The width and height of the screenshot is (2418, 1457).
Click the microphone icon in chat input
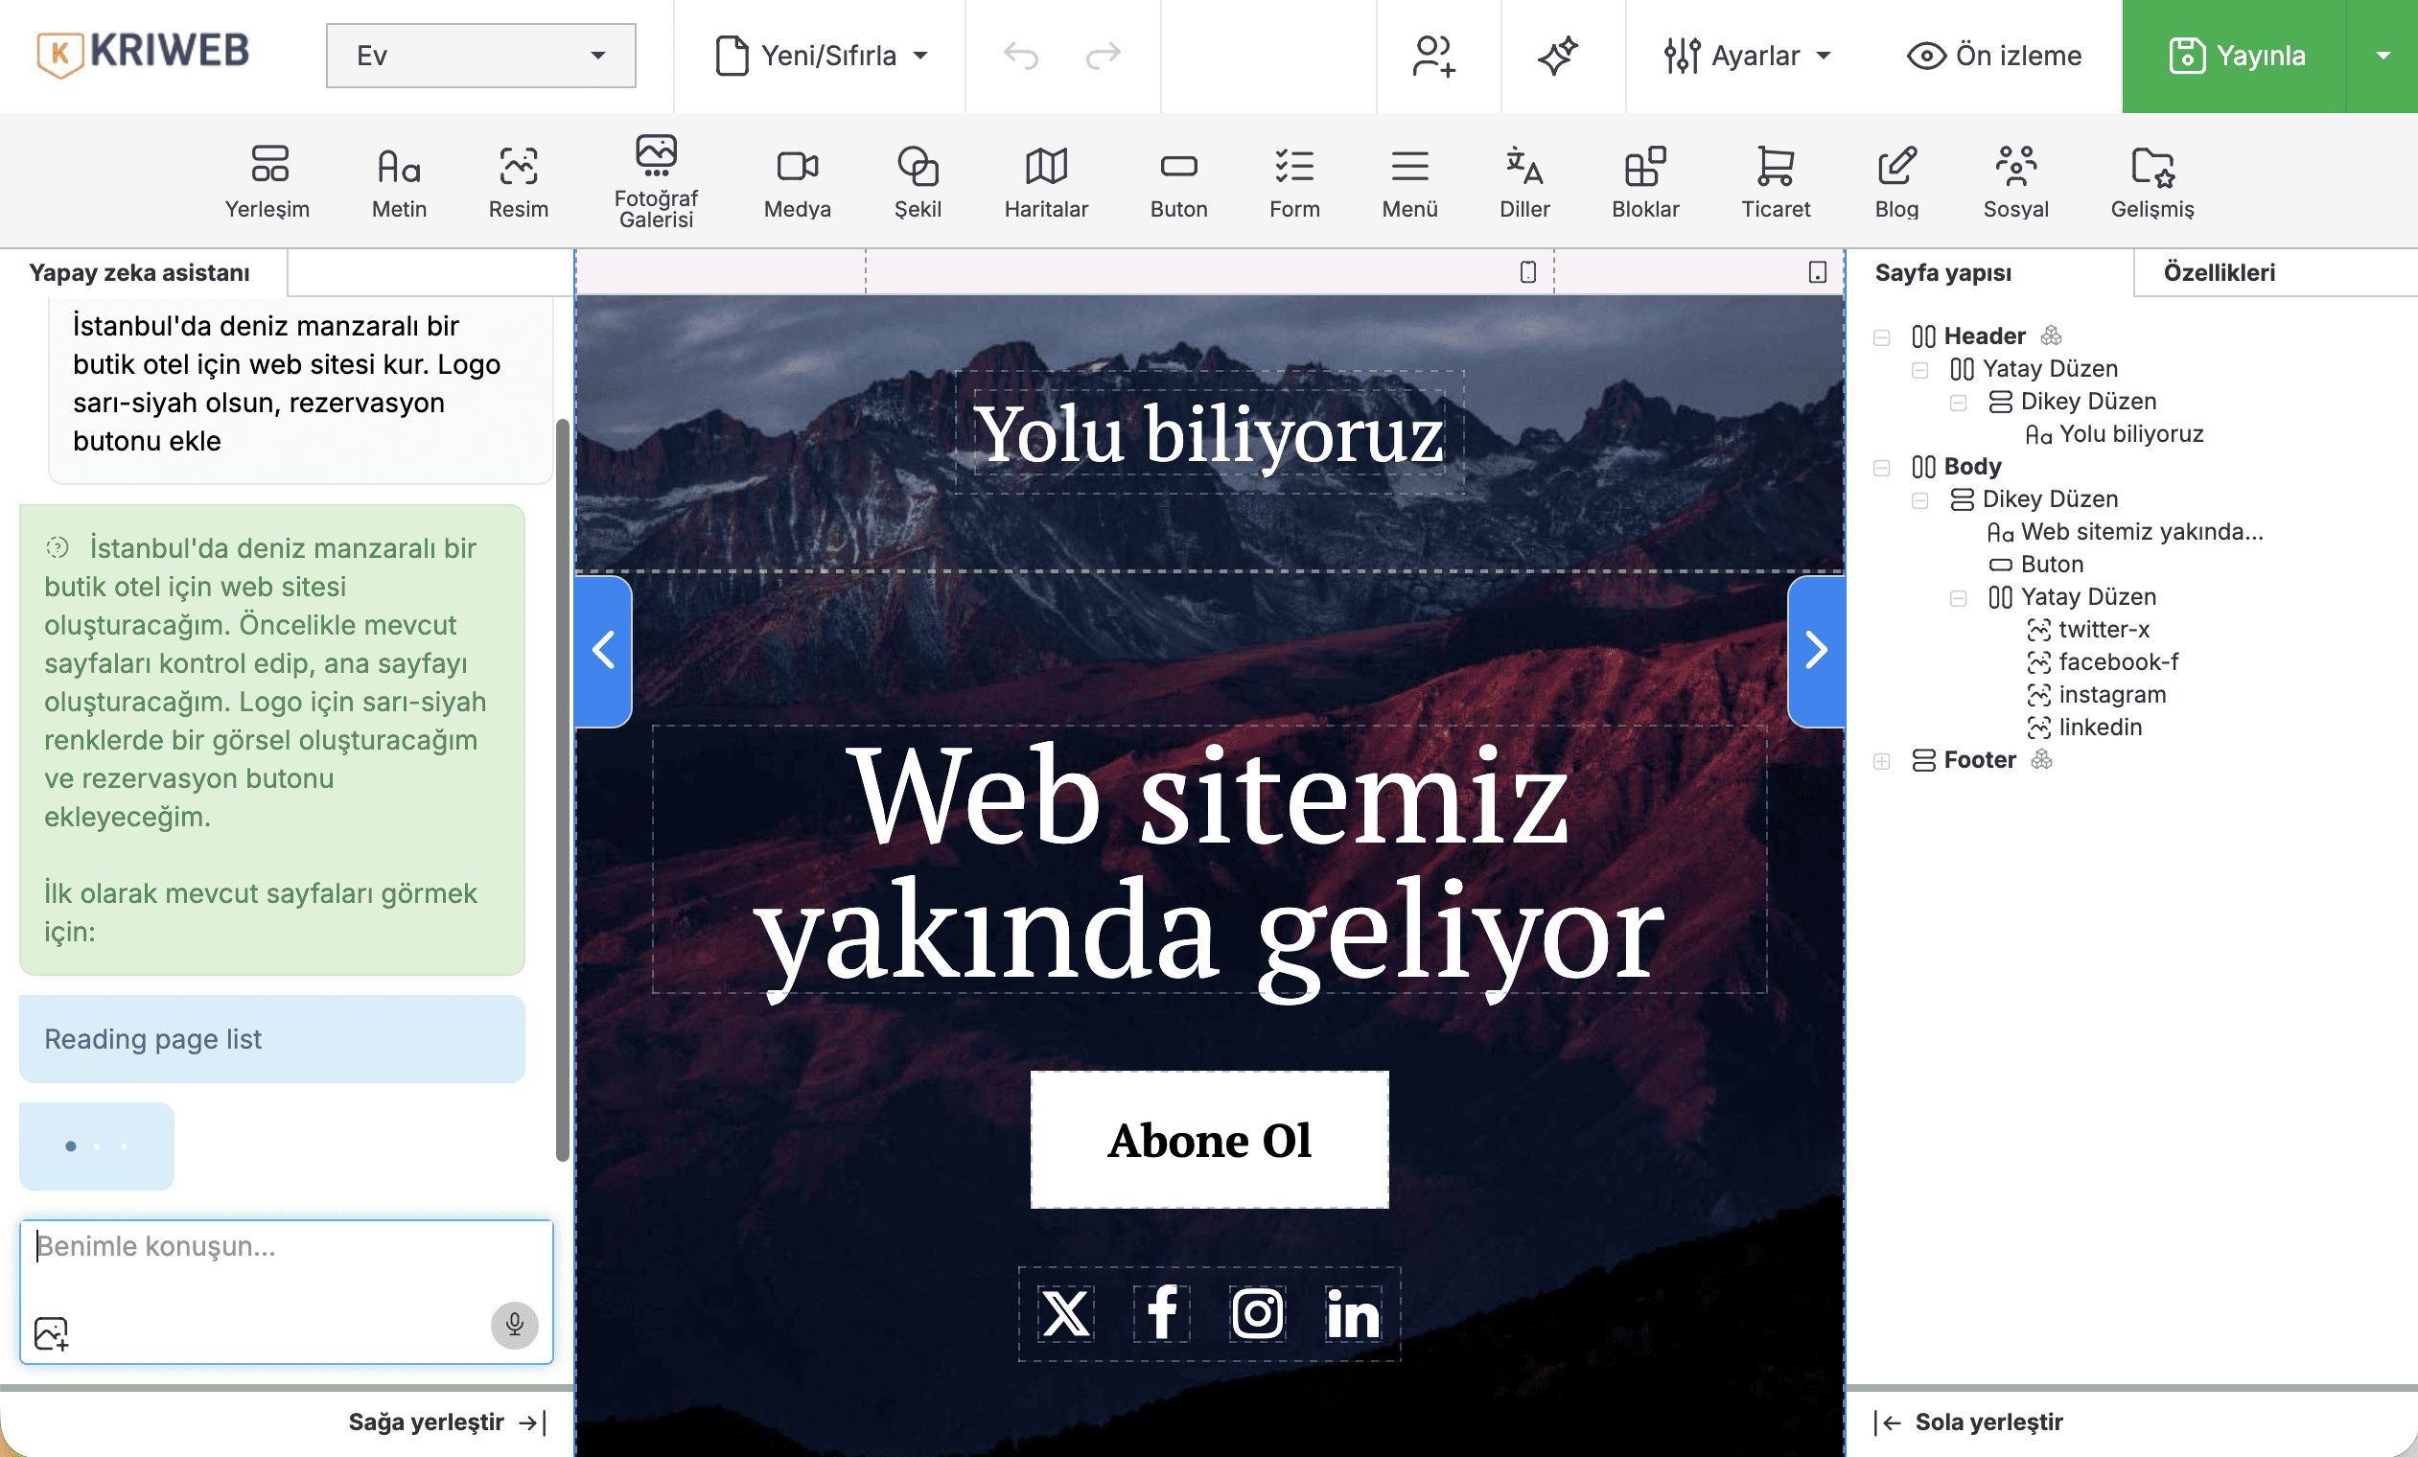tap(514, 1325)
